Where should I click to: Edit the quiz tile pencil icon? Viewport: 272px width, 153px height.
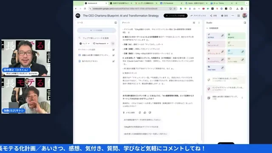click(x=243, y=51)
